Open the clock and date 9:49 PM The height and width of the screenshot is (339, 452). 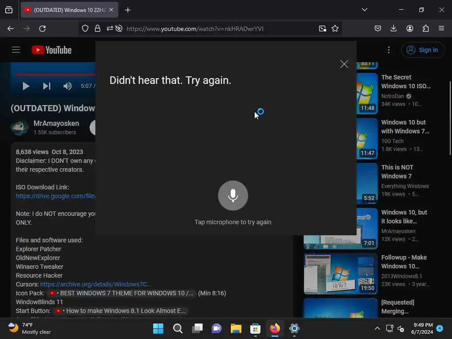coord(422,328)
